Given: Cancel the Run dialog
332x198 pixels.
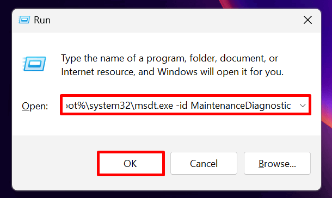Looking at the screenshot, I should pos(204,163).
